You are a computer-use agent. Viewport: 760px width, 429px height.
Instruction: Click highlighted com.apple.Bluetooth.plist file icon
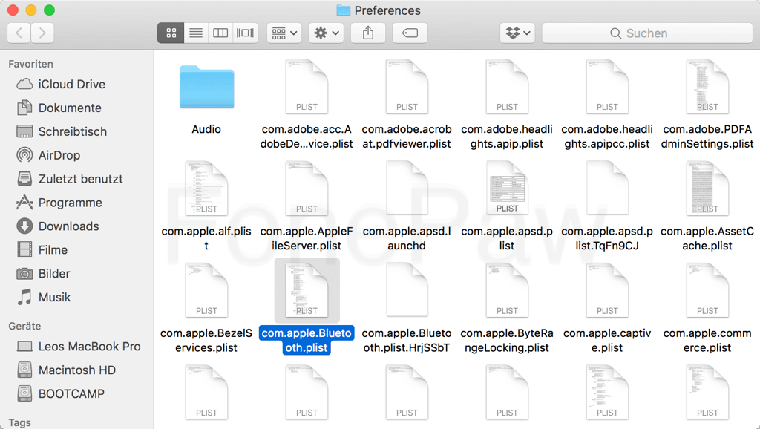point(307,290)
